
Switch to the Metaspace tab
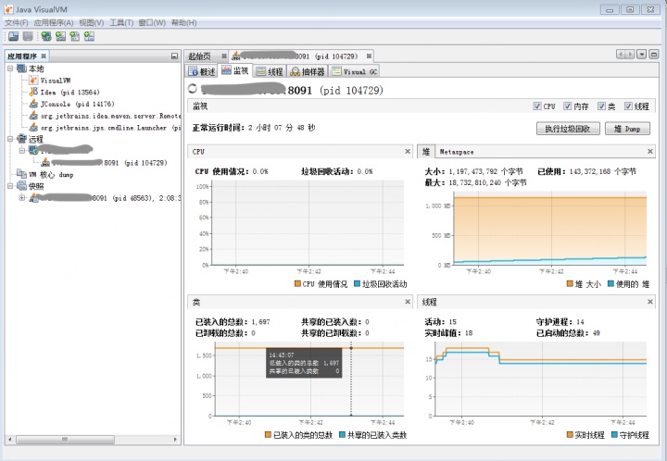coord(457,152)
